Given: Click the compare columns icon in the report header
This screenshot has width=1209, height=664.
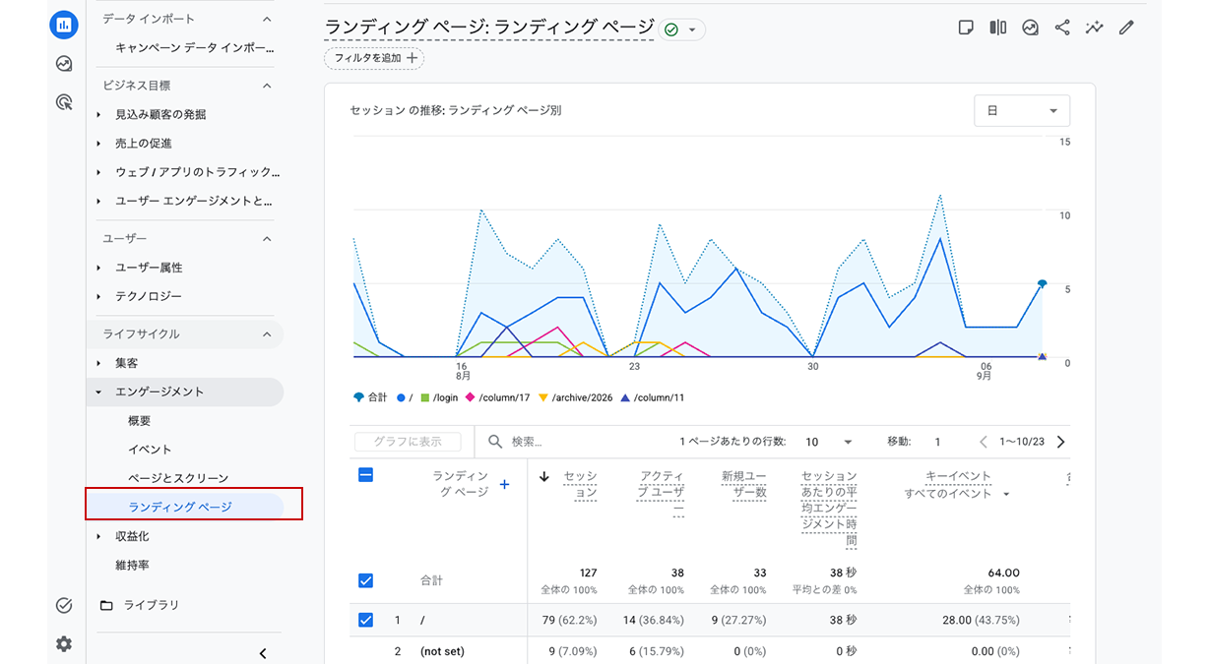Looking at the screenshot, I should (x=998, y=28).
